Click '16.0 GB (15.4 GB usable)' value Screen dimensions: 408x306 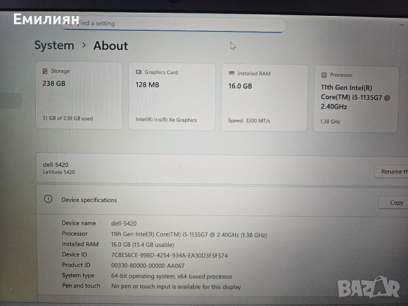click(x=143, y=245)
